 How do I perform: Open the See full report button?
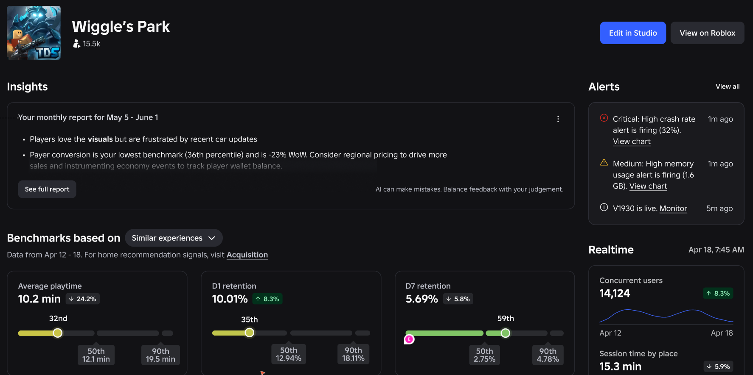click(x=47, y=189)
